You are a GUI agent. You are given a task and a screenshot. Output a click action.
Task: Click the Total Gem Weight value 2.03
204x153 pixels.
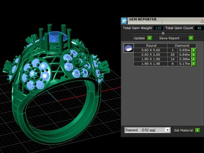158,28
